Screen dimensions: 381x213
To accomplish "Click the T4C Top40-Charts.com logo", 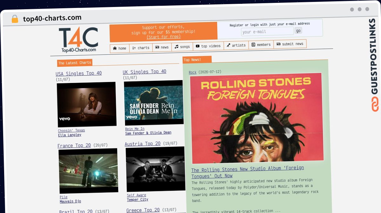I will (78, 40).
